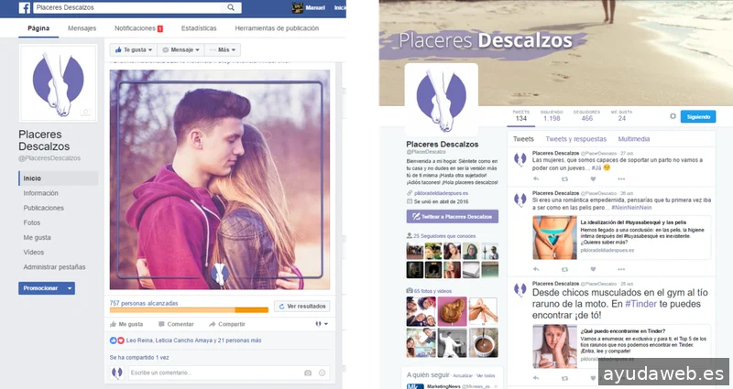
Task: Click emoji icon in comment box
Action: click(322, 373)
